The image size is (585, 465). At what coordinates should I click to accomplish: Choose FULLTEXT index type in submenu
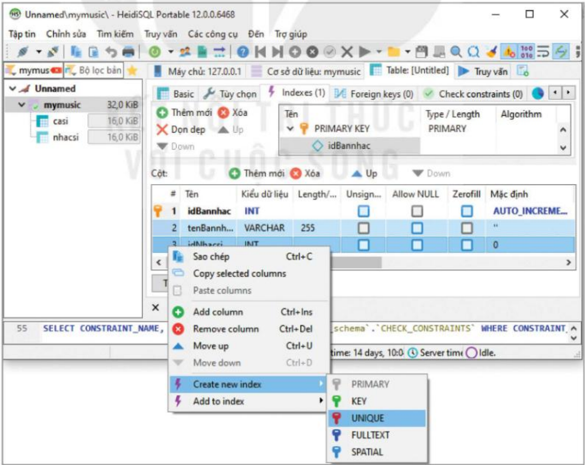377,435
